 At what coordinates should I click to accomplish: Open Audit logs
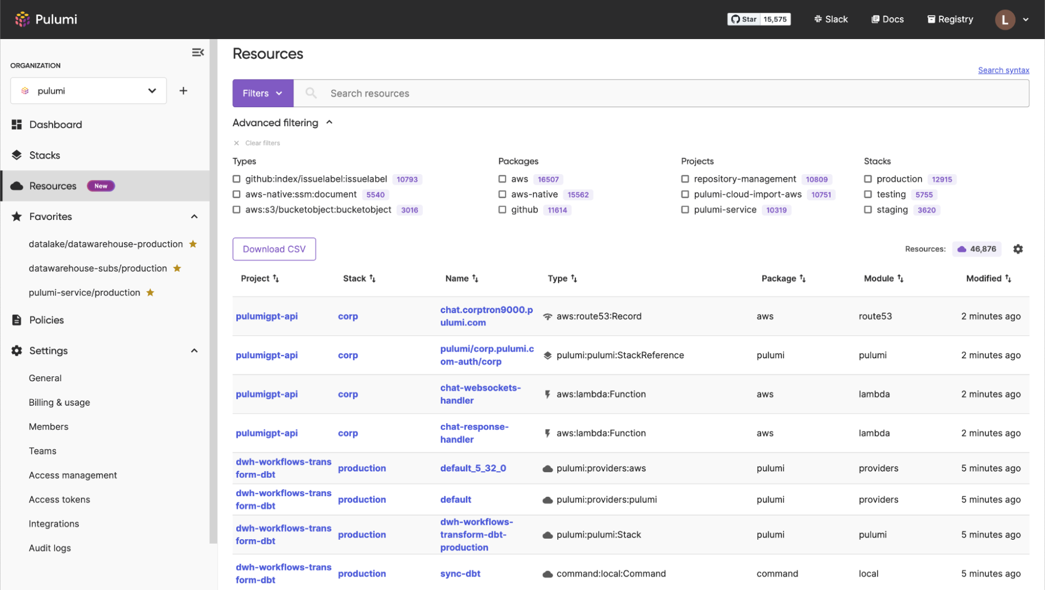point(50,548)
